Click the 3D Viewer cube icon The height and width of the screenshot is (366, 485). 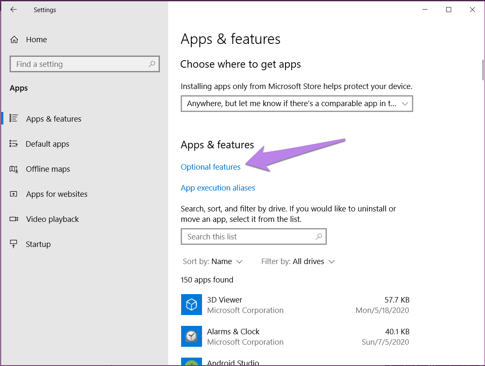[192, 305]
